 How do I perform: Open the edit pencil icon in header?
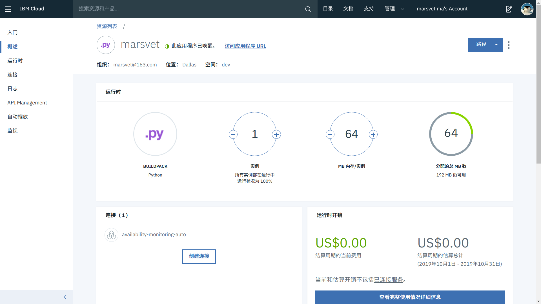pos(509,9)
